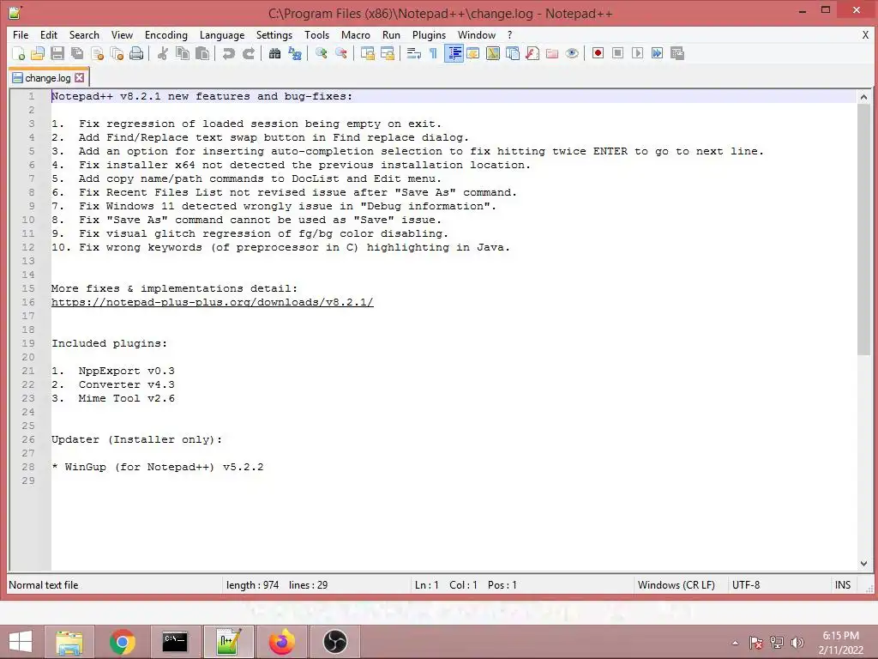Screen dimensions: 878x659
Task: Open the Plugins menu
Action: (429, 34)
